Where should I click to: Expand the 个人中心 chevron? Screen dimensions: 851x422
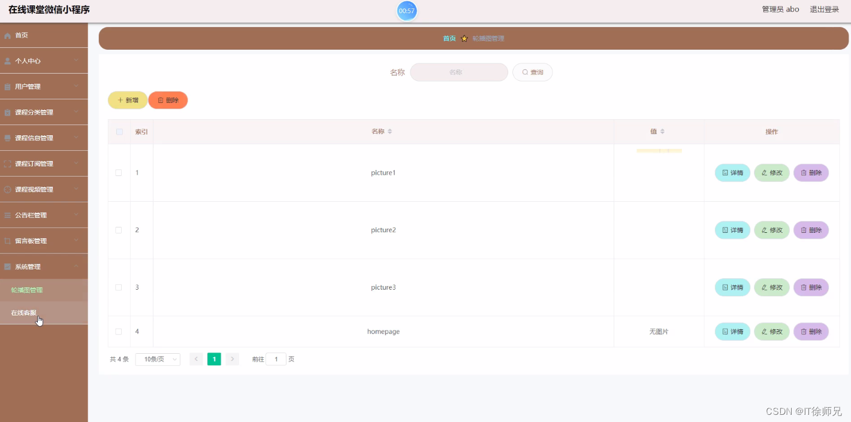pos(76,61)
